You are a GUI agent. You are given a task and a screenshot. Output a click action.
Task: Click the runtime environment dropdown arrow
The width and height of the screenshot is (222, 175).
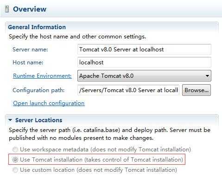(207, 76)
